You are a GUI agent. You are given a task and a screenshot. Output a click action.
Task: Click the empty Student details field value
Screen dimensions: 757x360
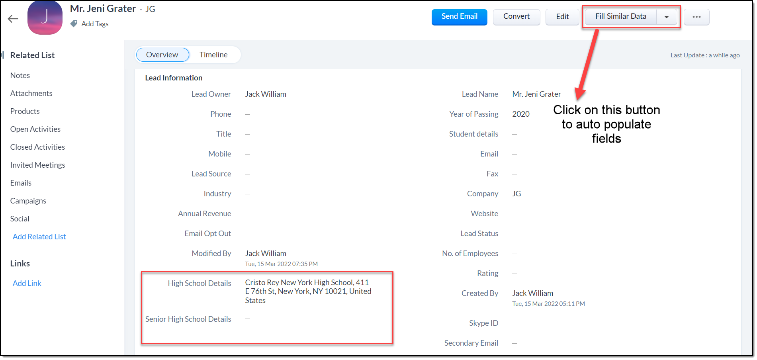tap(514, 134)
